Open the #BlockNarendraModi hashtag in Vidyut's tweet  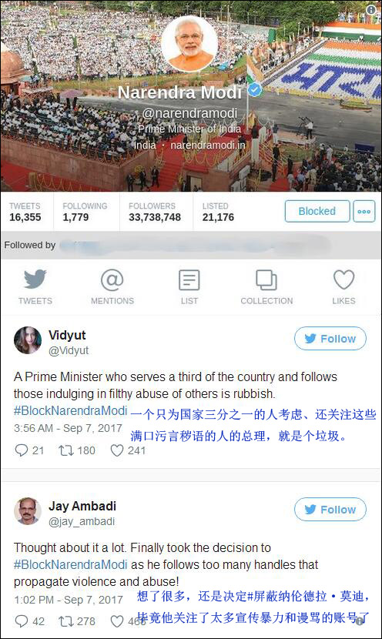[x=71, y=410]
